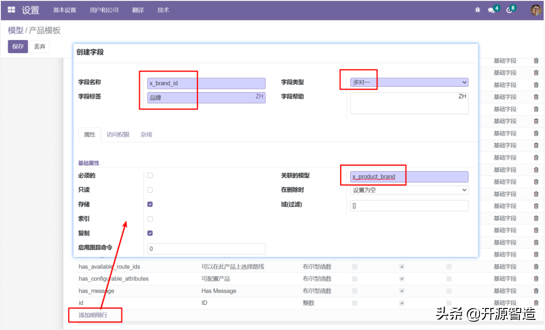The width and height of the screenshot is (545, 330).
Task: Click inside the 字段帮助 text area
Action: [x=409, y=103]
